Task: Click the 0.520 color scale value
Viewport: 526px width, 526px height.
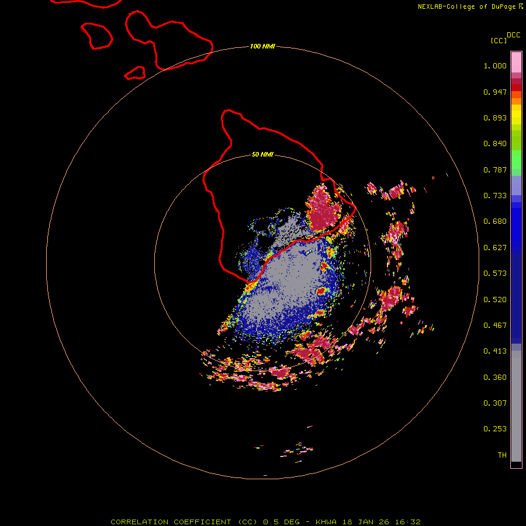Action: tap(495, 300)
